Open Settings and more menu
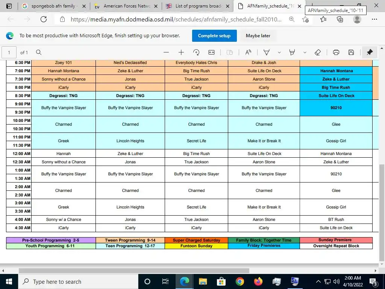 374,19
